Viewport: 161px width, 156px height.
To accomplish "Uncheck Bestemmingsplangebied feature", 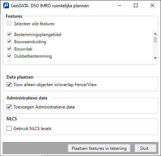I will pos(9,34).
